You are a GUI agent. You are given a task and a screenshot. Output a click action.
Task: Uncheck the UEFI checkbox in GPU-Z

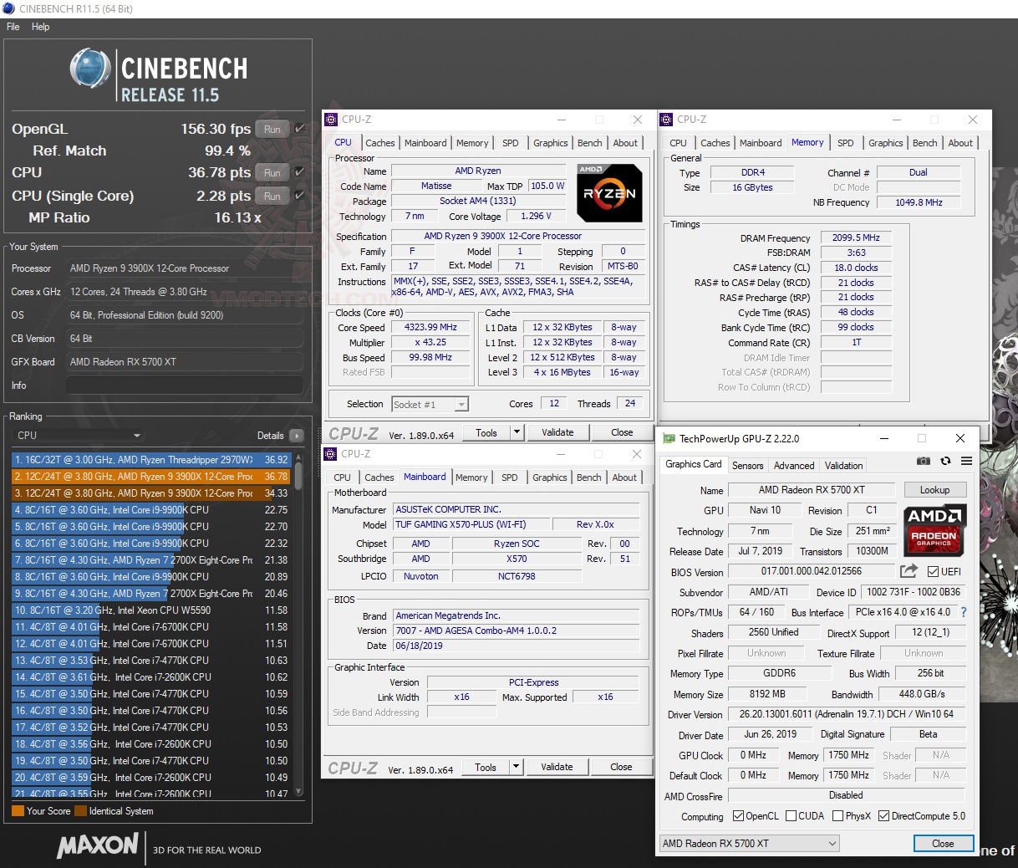pos(934,572)
